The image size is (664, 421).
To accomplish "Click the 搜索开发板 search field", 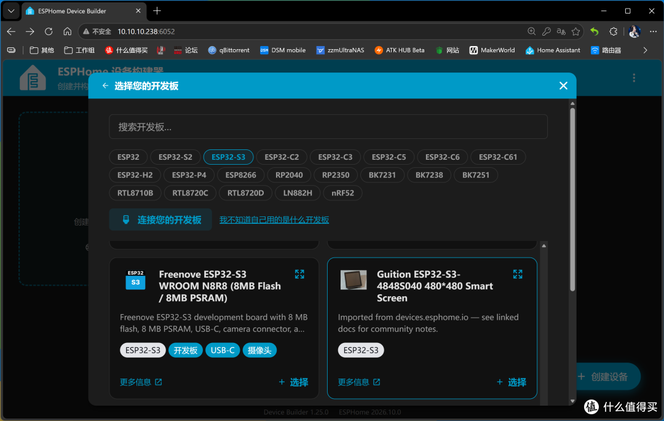I will [328, 127].
